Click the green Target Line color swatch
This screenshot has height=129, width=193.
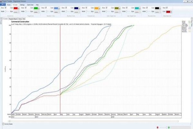pyautogui.click(x=36, y=8)
